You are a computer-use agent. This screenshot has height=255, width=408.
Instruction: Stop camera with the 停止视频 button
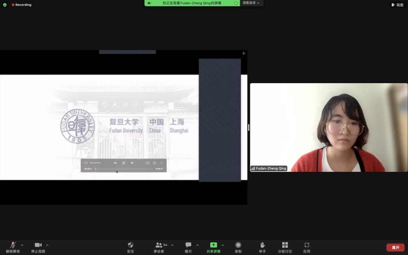coord(38,247)
